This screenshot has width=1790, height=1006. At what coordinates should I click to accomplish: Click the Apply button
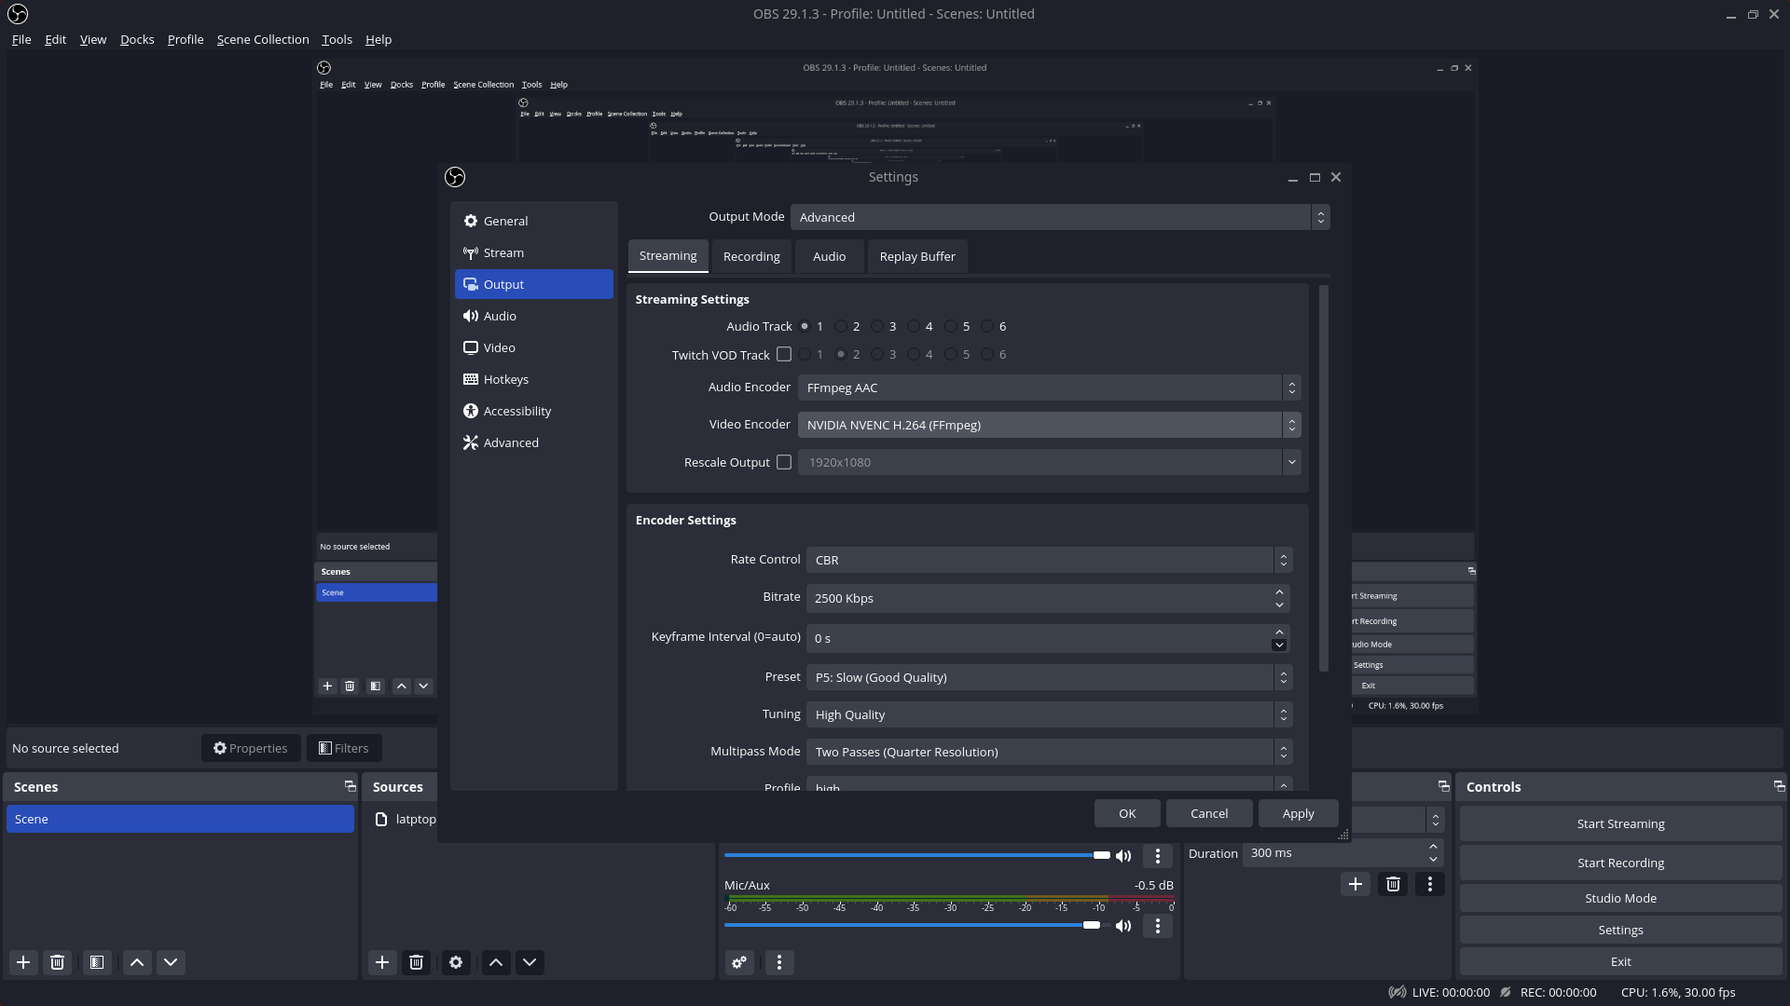coord(1298,813)
